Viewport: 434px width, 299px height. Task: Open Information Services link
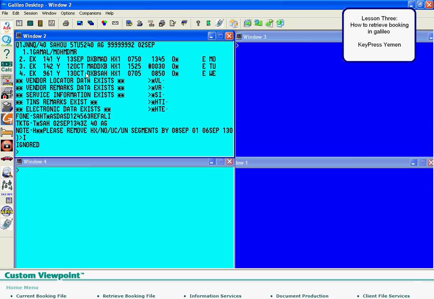215,296
